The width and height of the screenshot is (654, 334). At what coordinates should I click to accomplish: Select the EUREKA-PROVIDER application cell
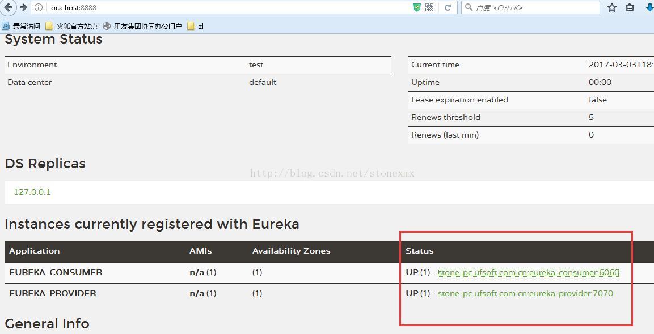53,293
